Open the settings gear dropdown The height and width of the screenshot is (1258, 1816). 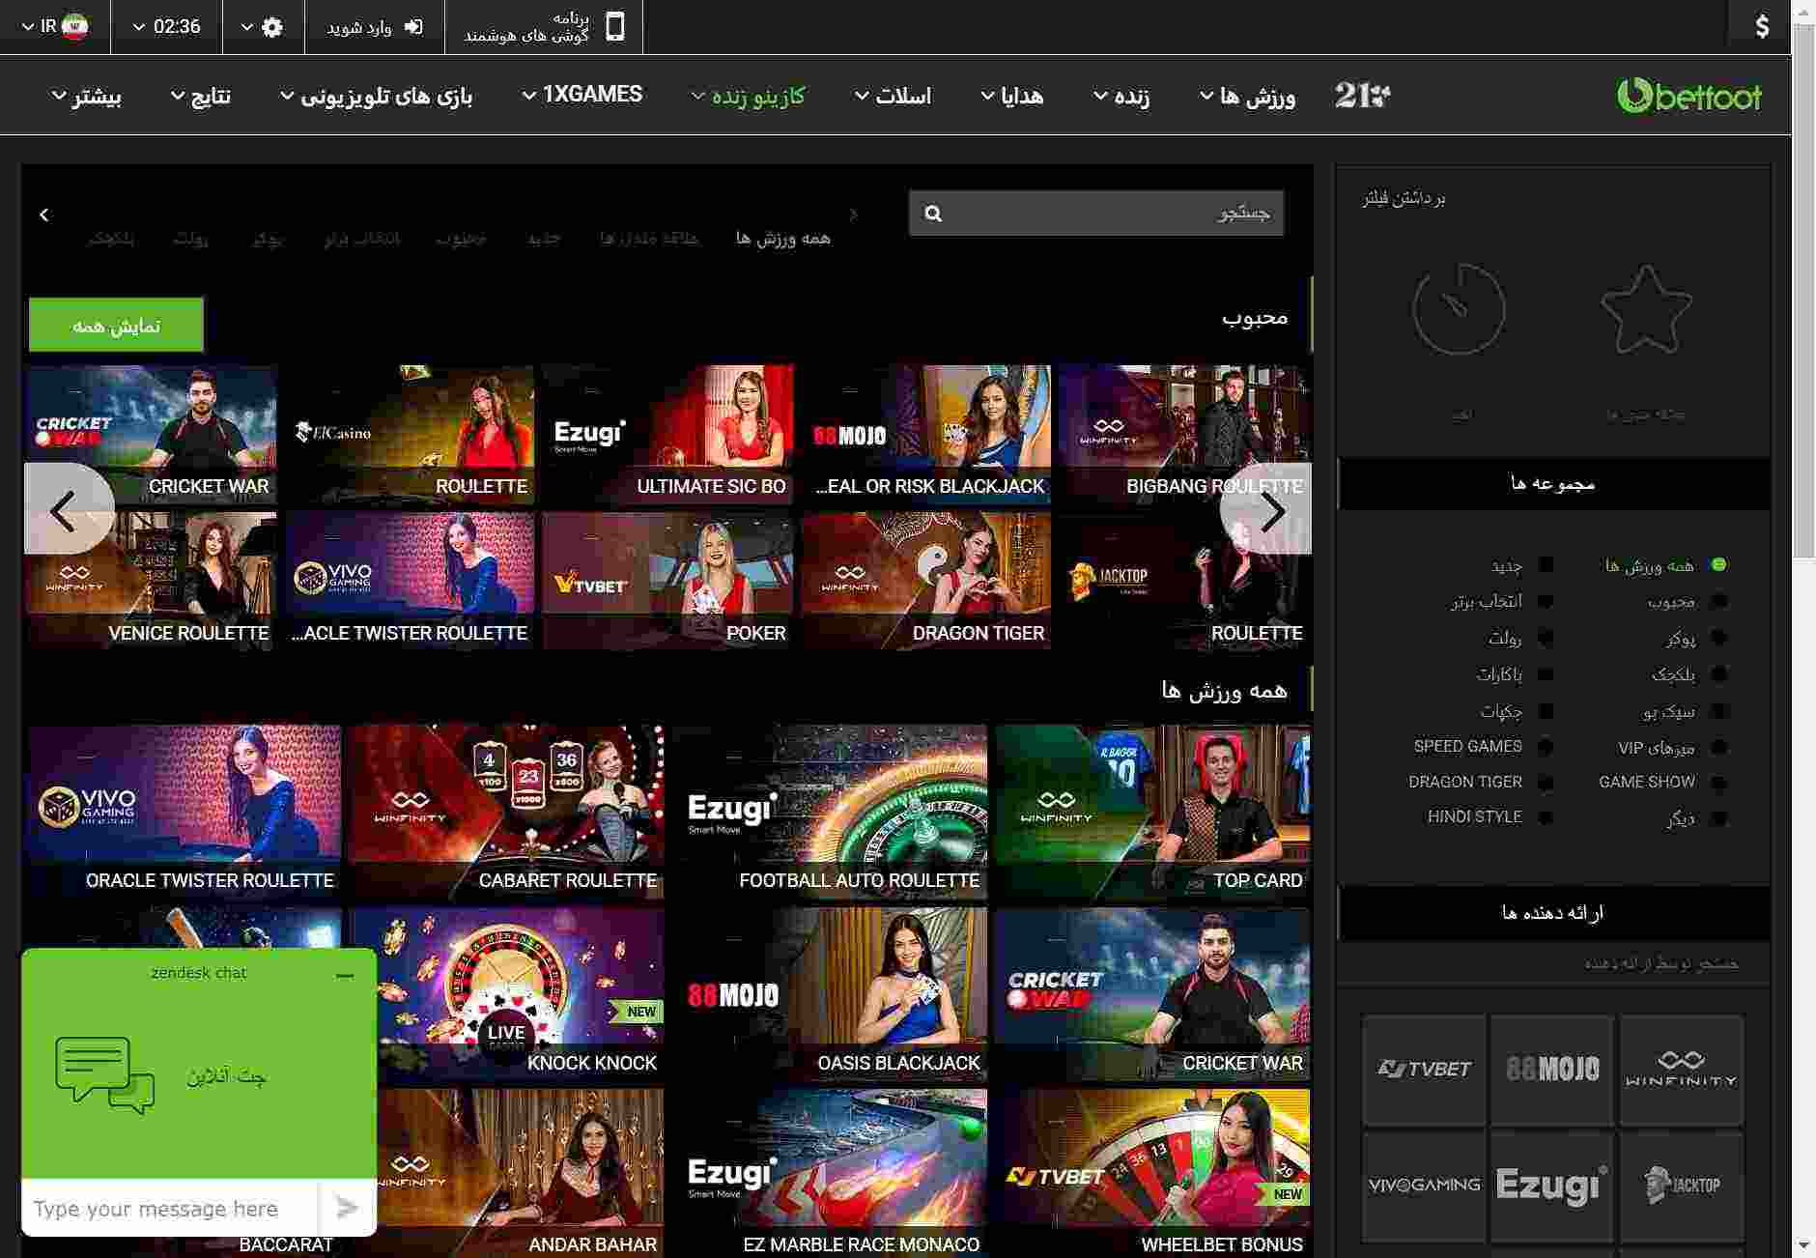point(263,26)
